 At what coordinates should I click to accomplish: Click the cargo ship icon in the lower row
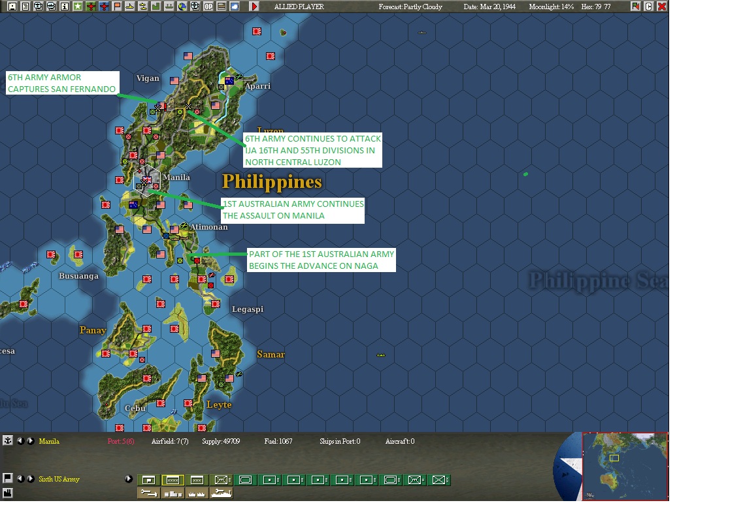coord(222,493)
